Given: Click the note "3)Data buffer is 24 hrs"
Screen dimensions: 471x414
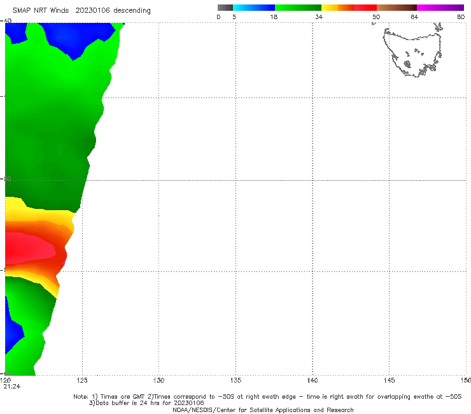Looking at the screenshot, I should (x=146, y=403).
